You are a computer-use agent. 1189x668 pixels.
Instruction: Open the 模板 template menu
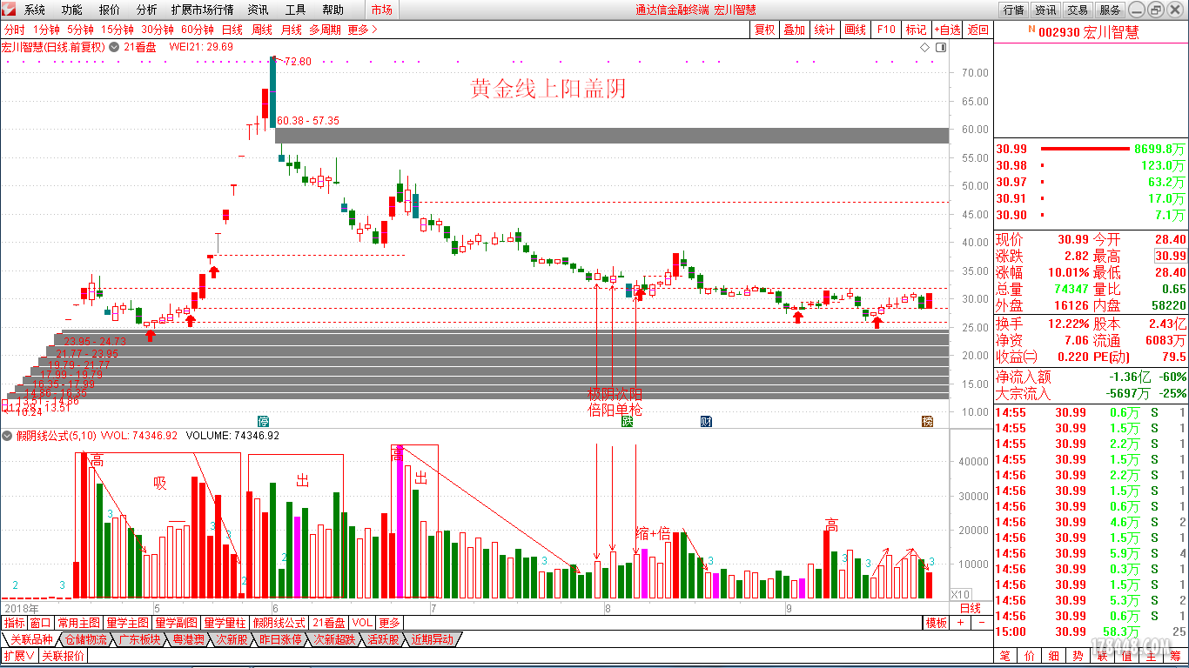[x=937, y=623]
